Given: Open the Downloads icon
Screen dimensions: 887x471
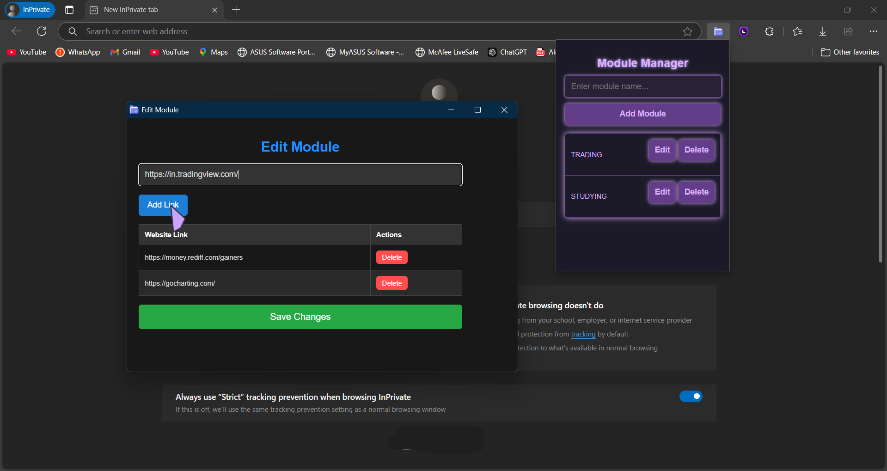Looking at the screenshot, I should coord(822,31).
